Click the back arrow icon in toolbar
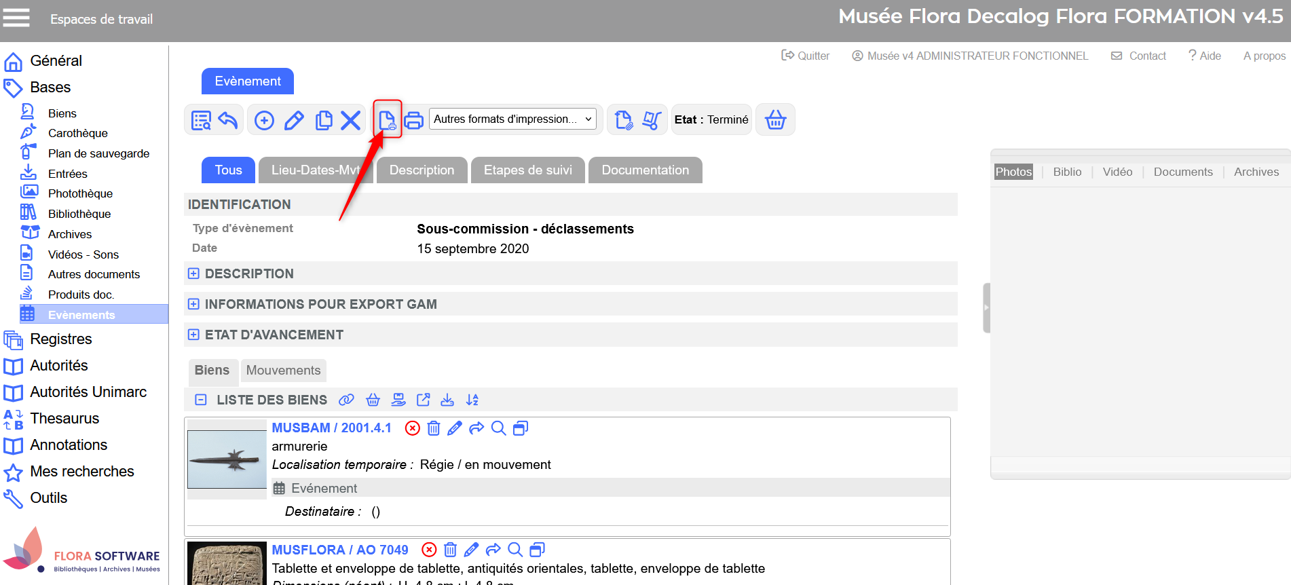1291x585 pixels. pyautogui.click(x=228, y=121)
